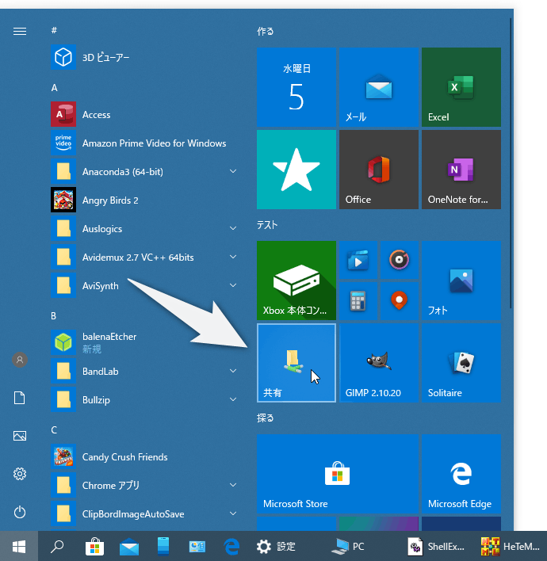Launch the OneNote for... tile
The width and height of the screenshot is (547, 561).
[461, 170]
